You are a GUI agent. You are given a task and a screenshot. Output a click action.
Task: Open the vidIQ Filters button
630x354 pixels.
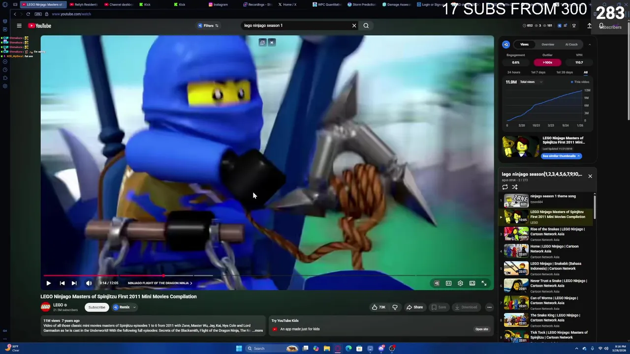[x=208, y=26]
